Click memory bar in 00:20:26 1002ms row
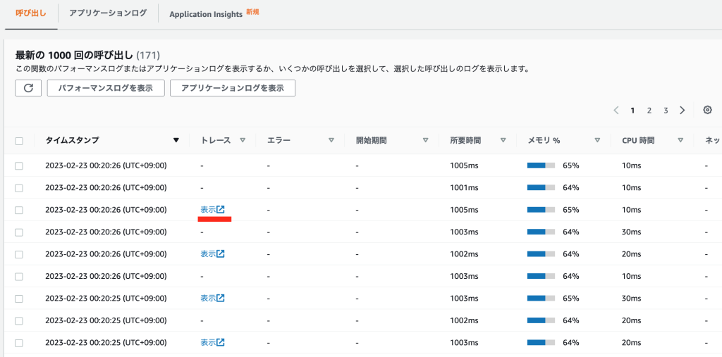This screenshot has height=357, width=722. [x=541, y=254]
